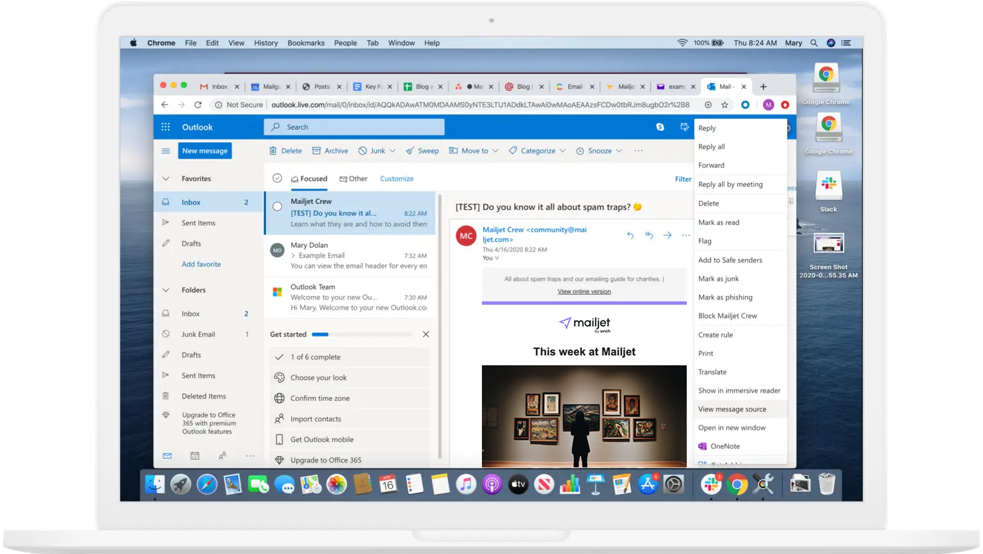Choose Block Mailjet Crew menu entry
This screenshot has height=554, width=983.
click(740, 315)
